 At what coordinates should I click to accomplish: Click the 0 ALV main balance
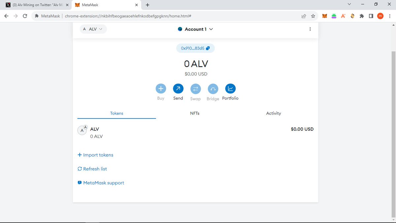tap(196, 64)
